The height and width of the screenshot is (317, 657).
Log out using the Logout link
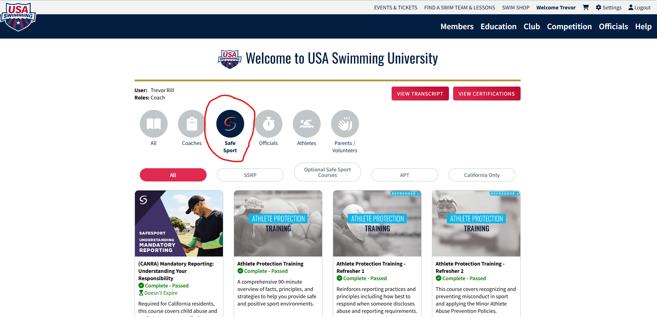coord(639,7)
